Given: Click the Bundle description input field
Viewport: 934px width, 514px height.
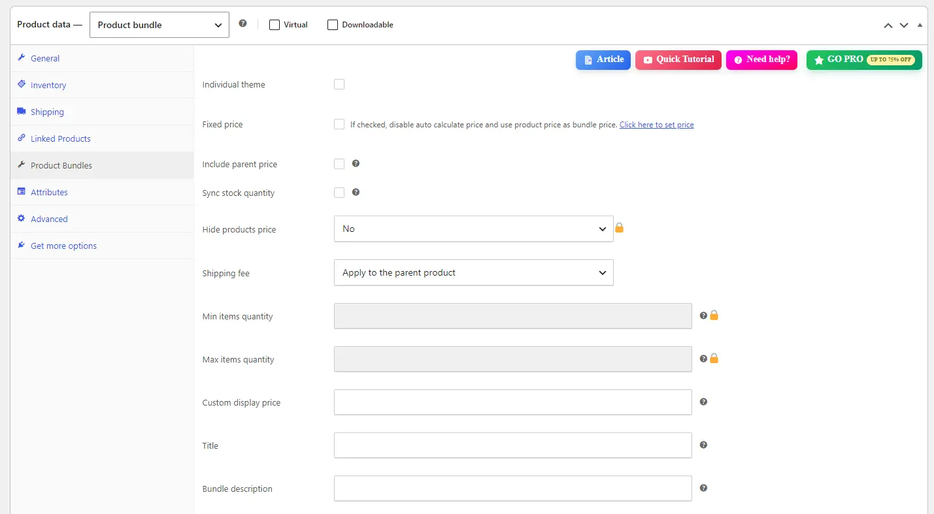Looking at the screenshot, I should point(513,488).
